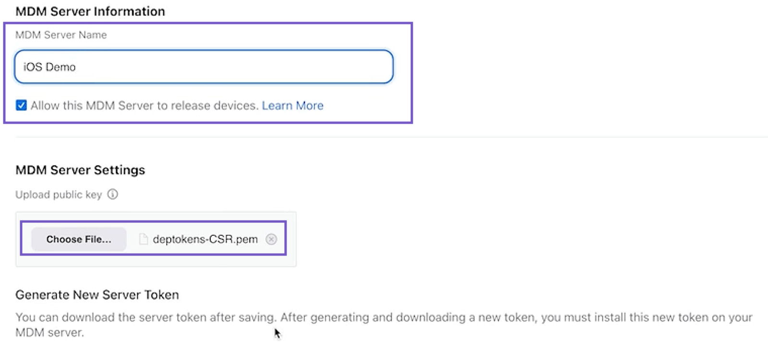The image size is (768, 361).
Task: Open the Choose File dialog
Action: 78,239
